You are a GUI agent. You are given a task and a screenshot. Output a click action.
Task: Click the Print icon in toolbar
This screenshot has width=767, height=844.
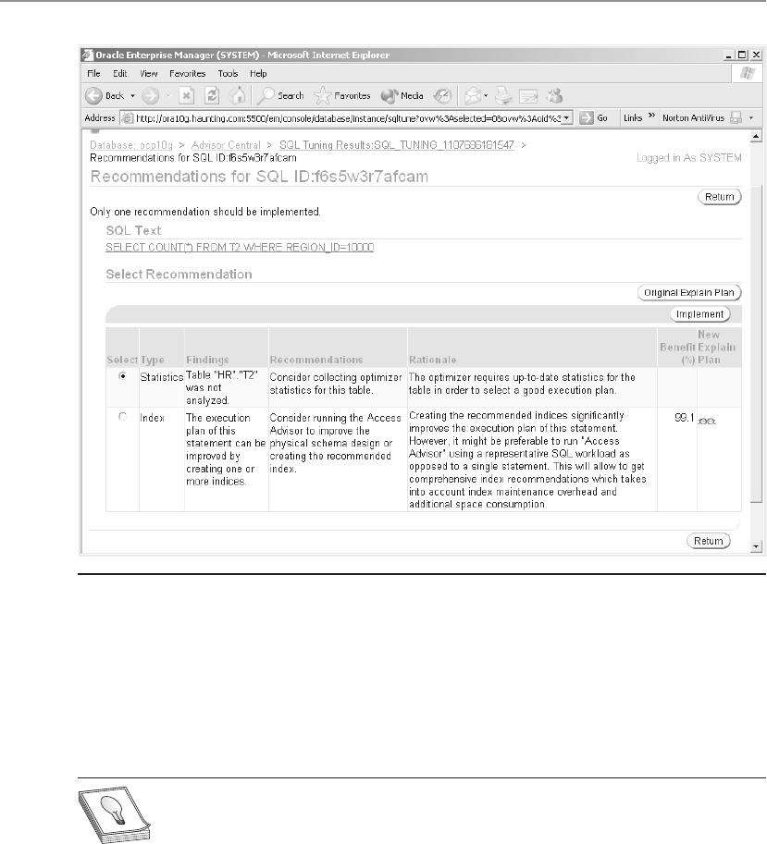503,96
